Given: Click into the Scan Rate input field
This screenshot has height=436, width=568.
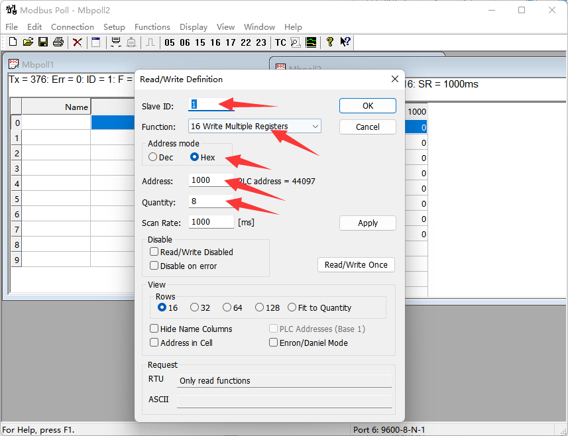Looking at the screenshot, I should (x=211, y=222).
